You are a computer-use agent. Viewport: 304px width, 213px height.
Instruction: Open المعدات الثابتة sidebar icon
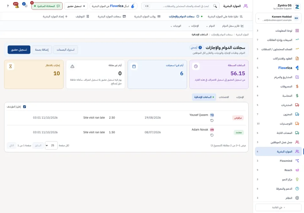click(297, 133)
